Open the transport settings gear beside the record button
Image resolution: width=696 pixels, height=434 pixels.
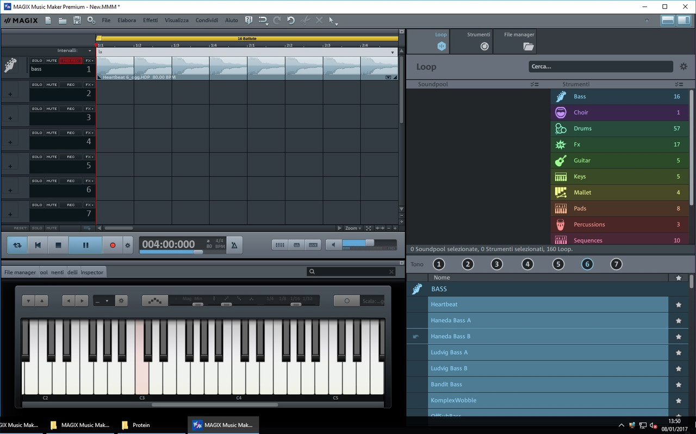point(128,245)
